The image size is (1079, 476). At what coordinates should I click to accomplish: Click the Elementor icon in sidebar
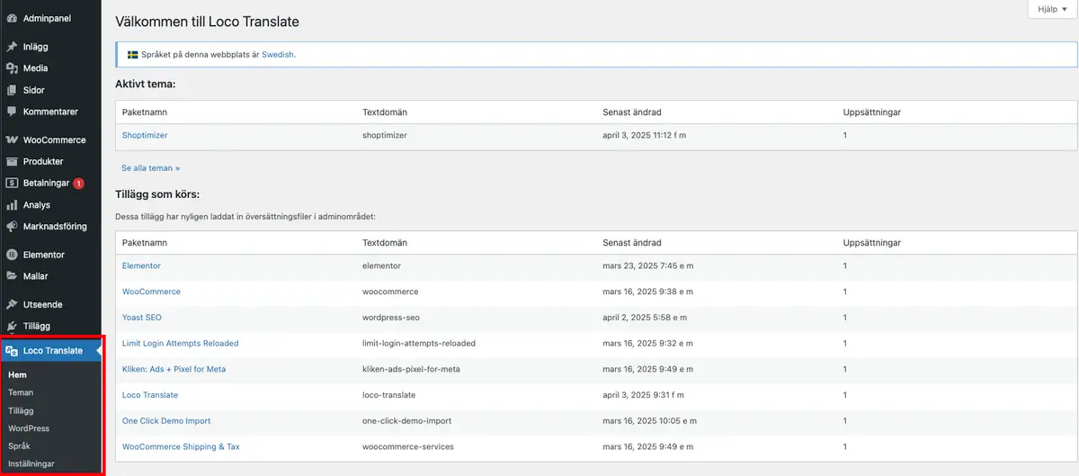[x=12, y=255]
